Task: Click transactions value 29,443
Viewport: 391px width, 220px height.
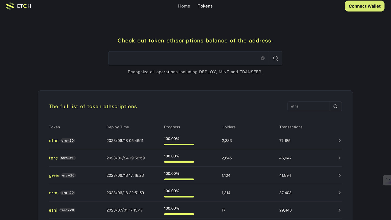Action: pyautogui.click(x=285, y=210)
